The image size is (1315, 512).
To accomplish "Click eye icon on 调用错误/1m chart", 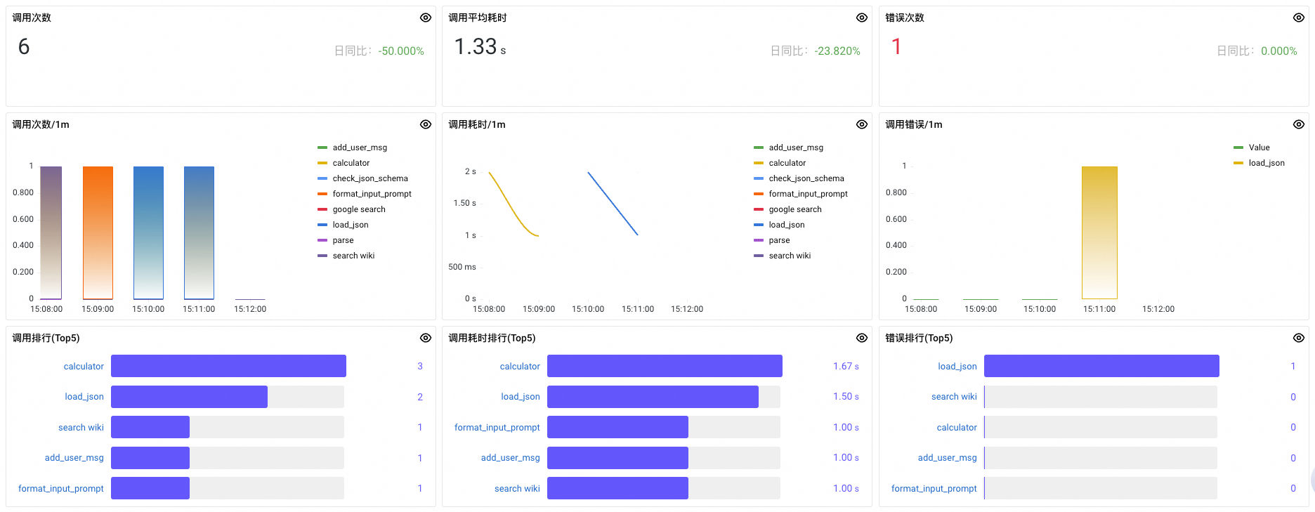I will tap(1298, 124).
